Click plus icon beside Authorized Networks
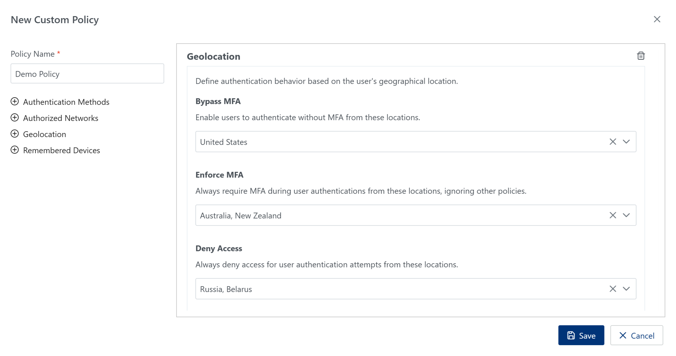Viewport: 676px width, 356px height. pyautogui.click(x=15, y=118)
